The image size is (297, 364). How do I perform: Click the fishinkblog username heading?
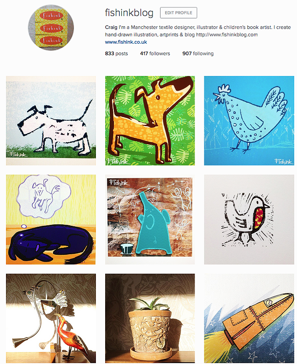129,13
